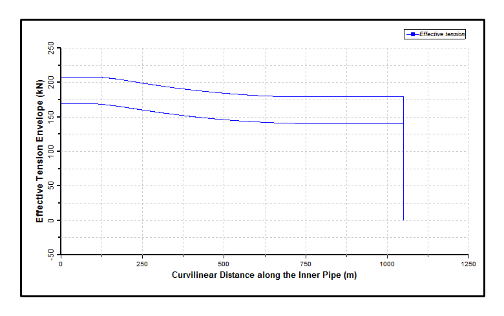Click the 250 tick label on the x-axis
This screenshot has height=316, width=504.
pyautogui.click(x=142, y=264)
